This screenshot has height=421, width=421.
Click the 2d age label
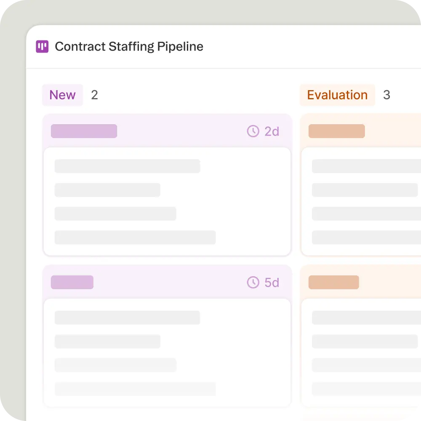272,132
